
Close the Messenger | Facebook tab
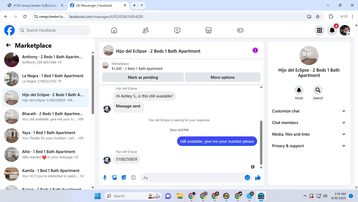(x=125, y=5)
